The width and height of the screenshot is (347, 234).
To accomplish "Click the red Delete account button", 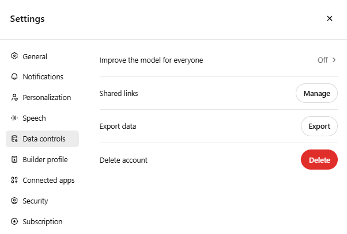I will pyautogui.click(x=319, y=160).
